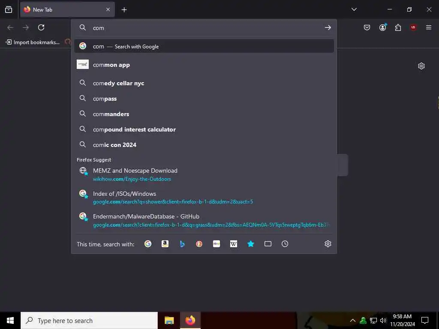Search history using clock icon
Viewport: 439px width, 329px height.
tap(285, 244)
